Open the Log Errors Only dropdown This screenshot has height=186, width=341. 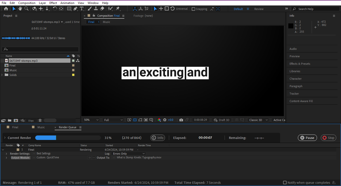128,154
